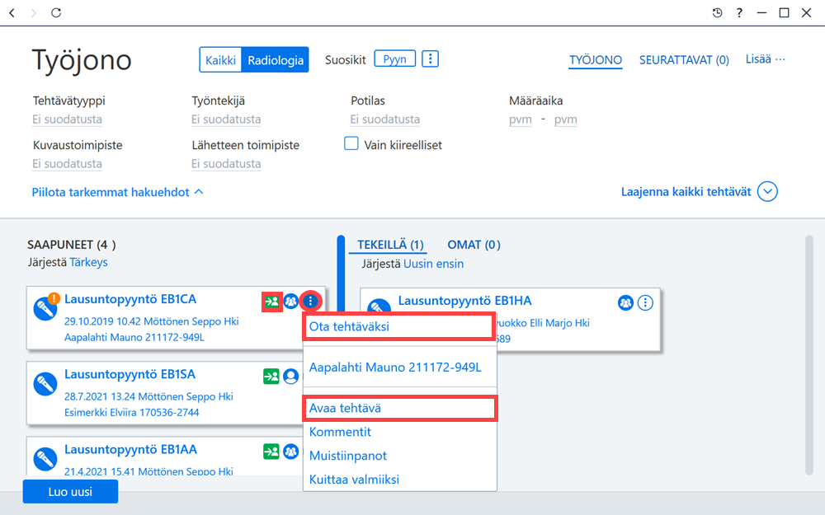This screenshot has height=515, width=825.
Task: Click the Luo uusi button
Action: tap(70, 491)
